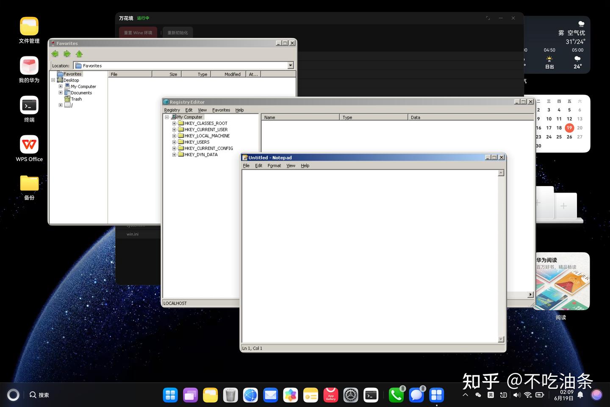Open blue Messages bubble icon in dock
This screenshot has width=610, height=407.
416,395
